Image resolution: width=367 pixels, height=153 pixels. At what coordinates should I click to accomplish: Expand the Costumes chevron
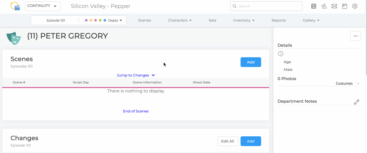click(358, 84)
